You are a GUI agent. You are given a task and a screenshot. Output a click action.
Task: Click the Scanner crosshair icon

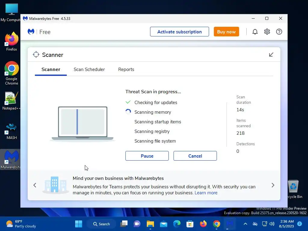click(x=36, y=55)
